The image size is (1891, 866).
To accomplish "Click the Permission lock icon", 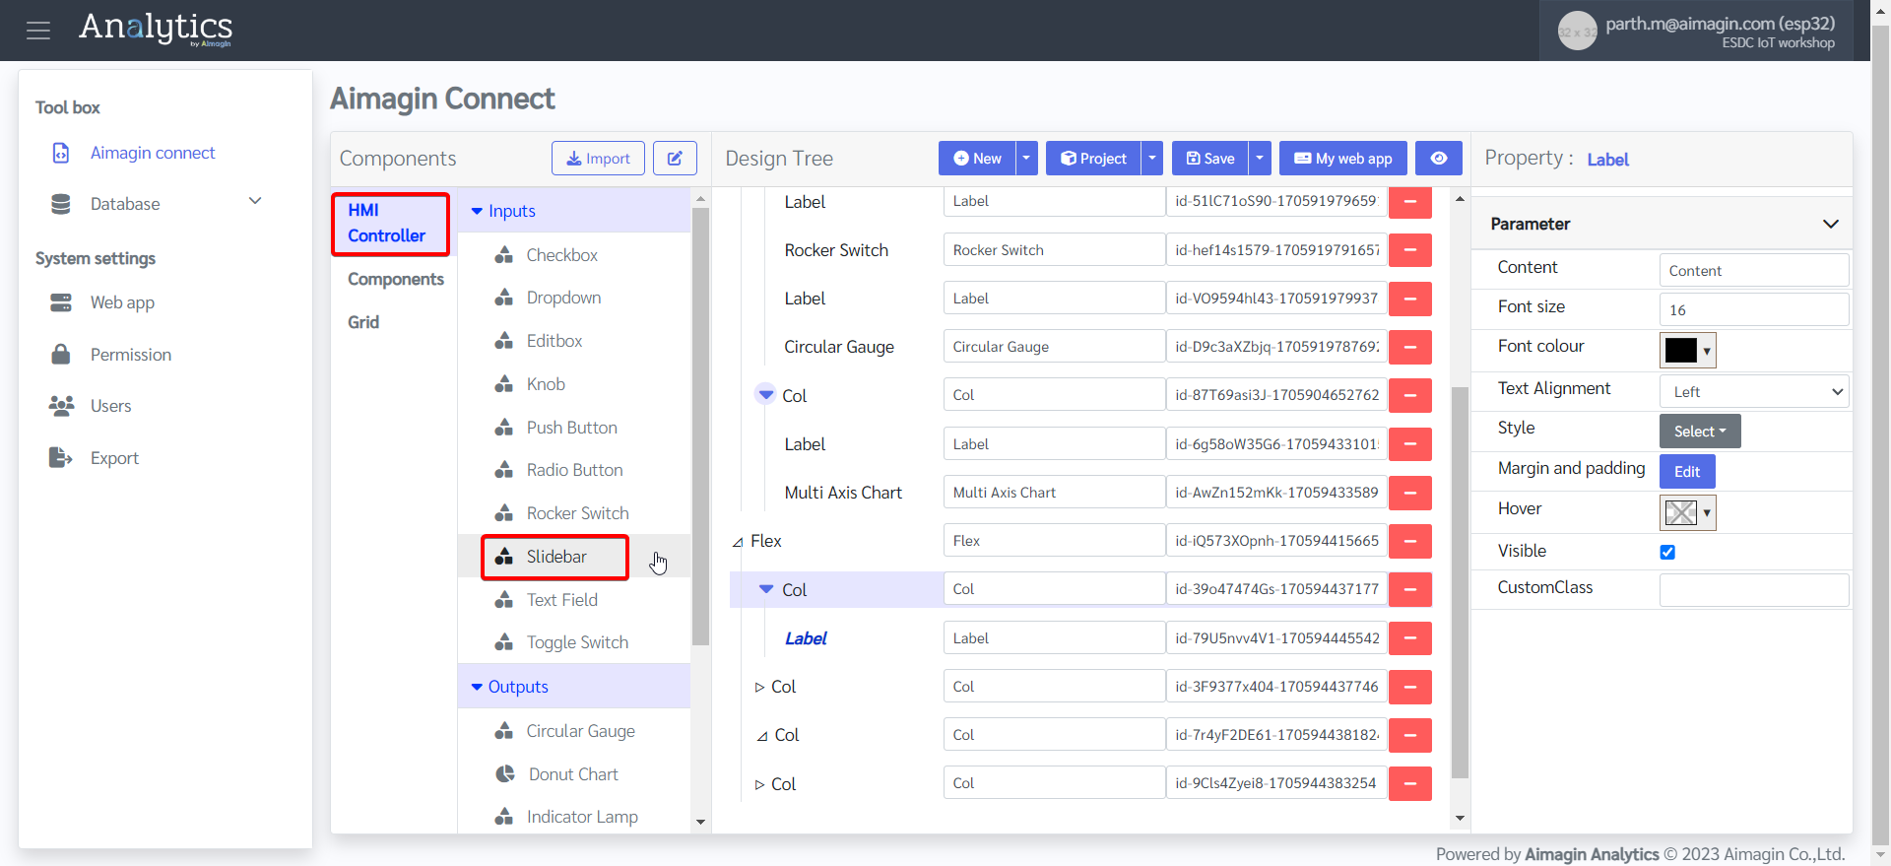I will (x=61, y=354).
